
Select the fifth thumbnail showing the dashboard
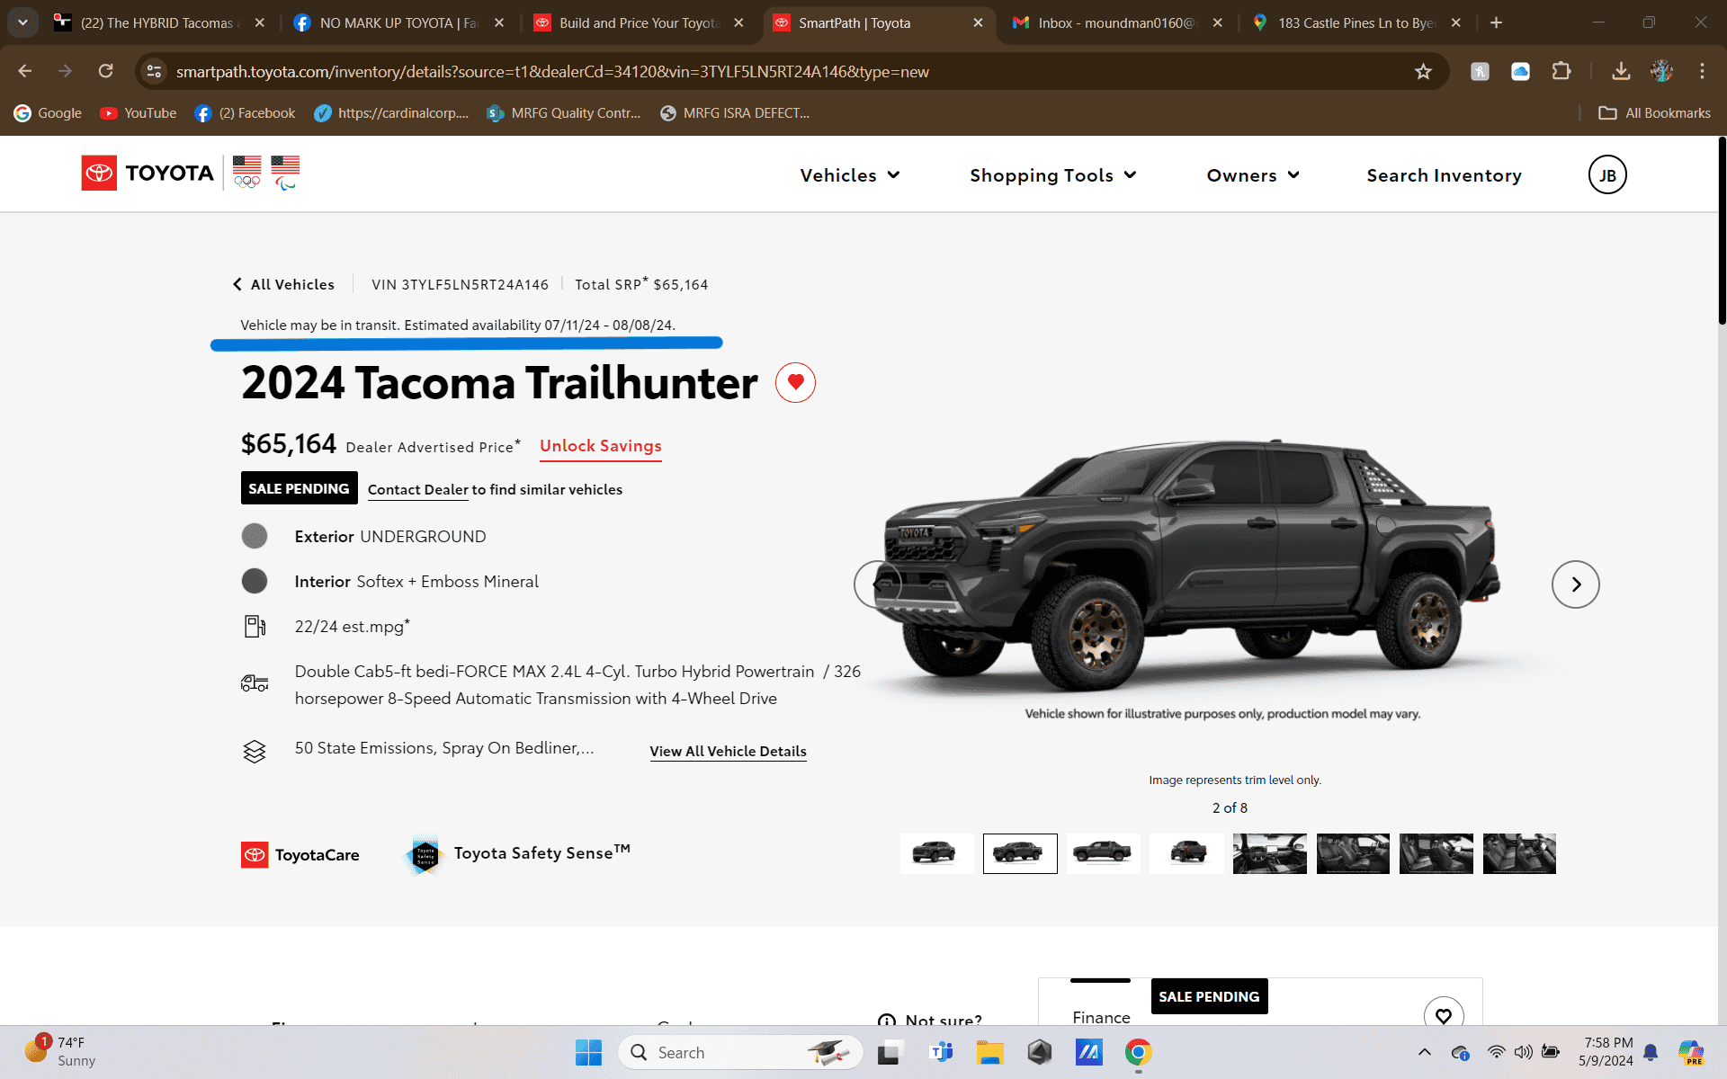tap(1270, 853)
